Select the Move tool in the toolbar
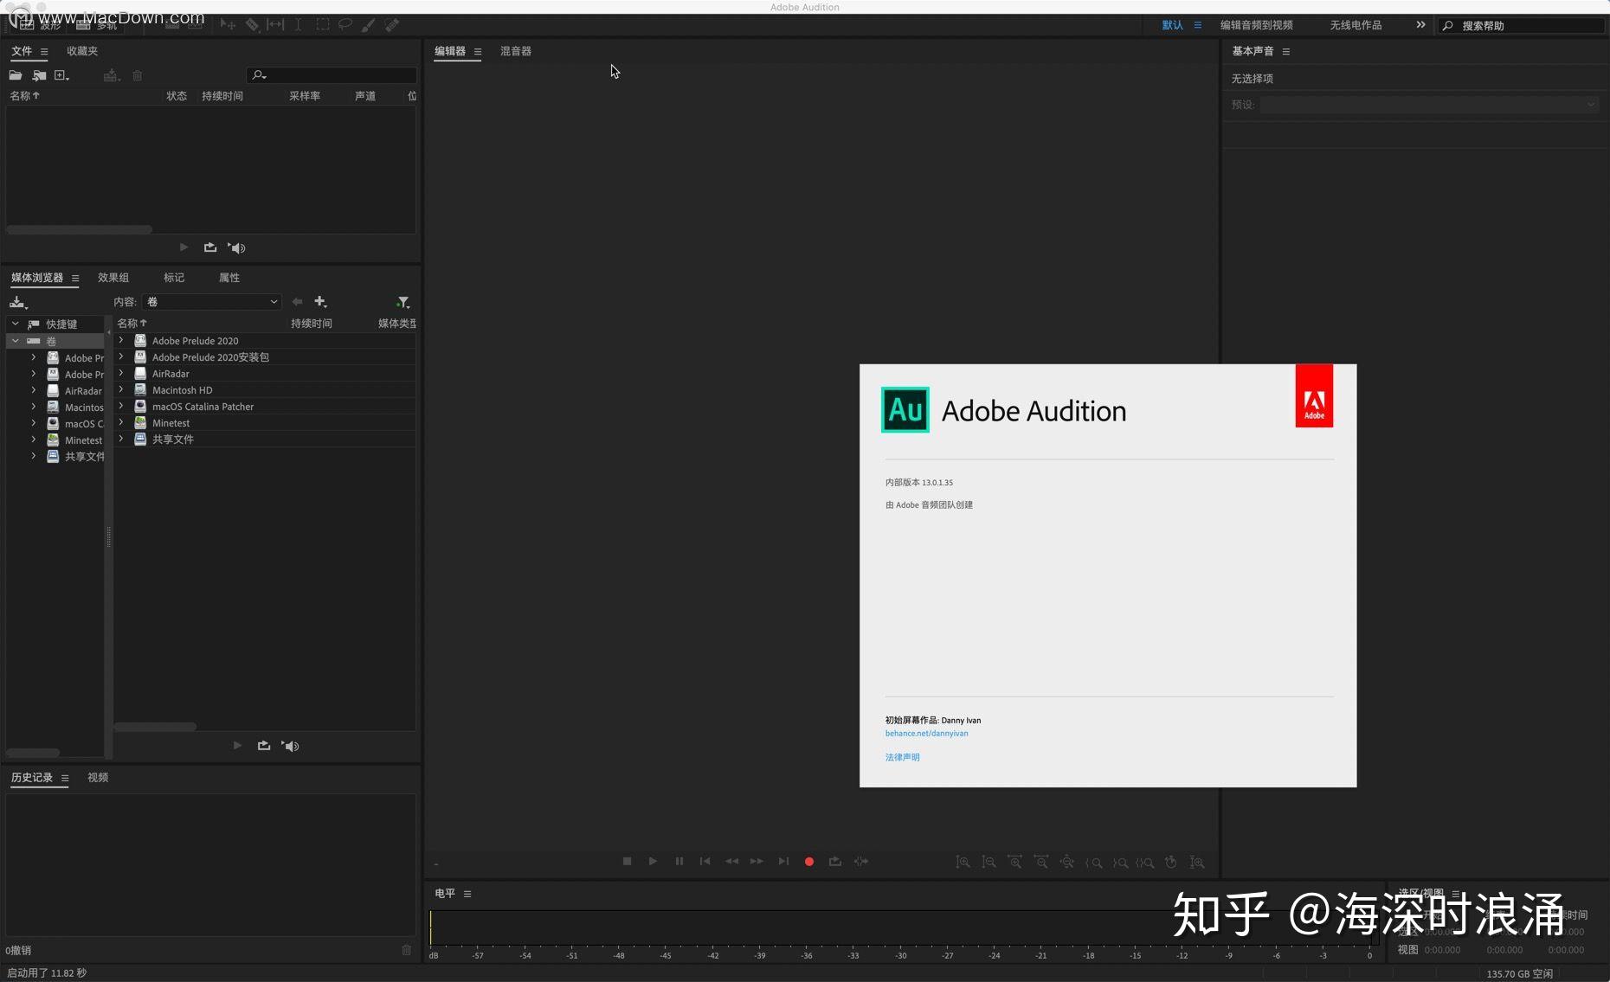Screen dimensions: 1610x982 pos(228,24)
